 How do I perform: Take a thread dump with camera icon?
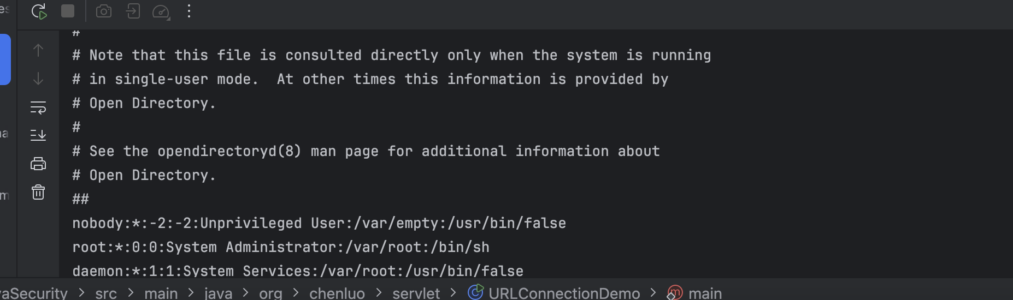[x=104, y=11]
